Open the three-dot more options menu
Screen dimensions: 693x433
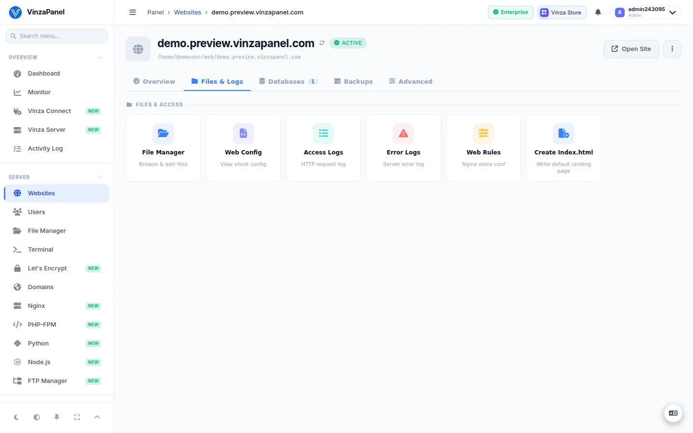(672, 49)
